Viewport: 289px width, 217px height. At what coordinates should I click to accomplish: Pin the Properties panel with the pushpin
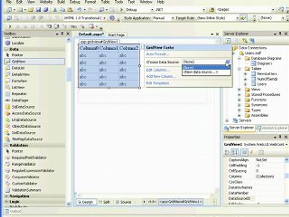click(x=280, y=137)
